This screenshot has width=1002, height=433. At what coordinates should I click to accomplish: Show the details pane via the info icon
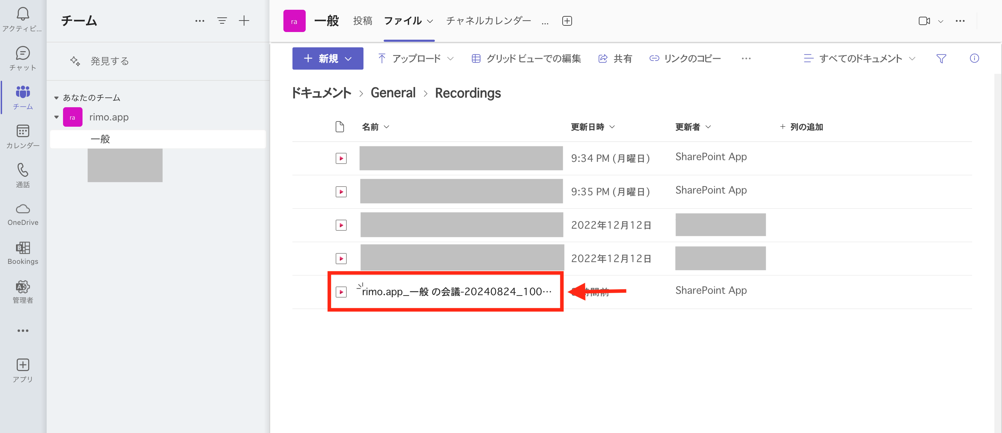(975, 58)
